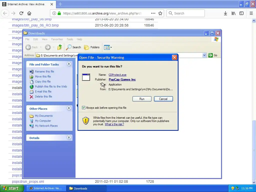
Task: Open popcdrun_props.xml link in archive listing
Action: pyautogui.click(x=28, y=181)
